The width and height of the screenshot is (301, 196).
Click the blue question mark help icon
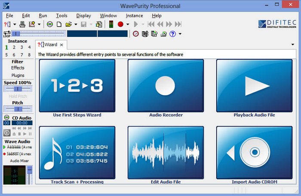pos(172,34)
